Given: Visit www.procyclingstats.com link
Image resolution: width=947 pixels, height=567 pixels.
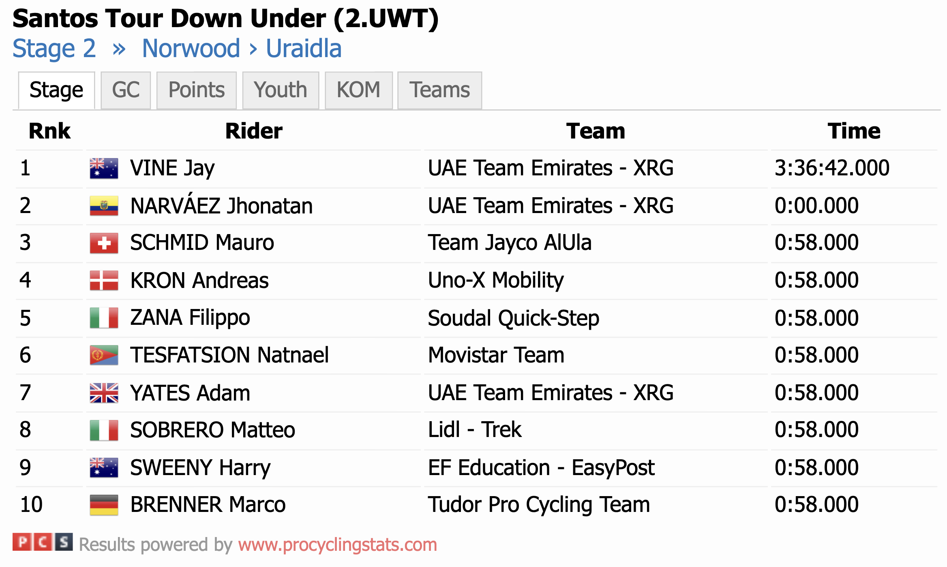Looking at the screenshot, I should (x=337, y=545).
